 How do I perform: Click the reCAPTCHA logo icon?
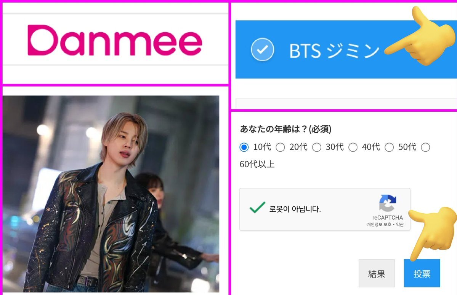pyautogui.click(x=387, y=203)
